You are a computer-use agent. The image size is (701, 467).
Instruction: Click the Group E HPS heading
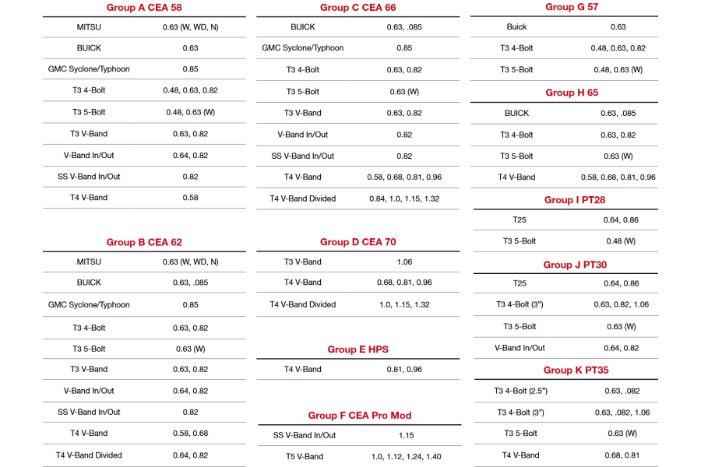coord(358,349)
